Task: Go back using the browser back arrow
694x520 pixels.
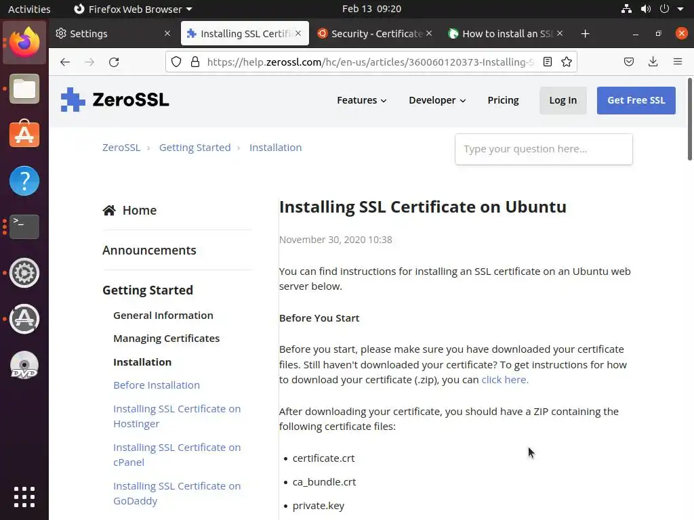Action: click(65, 62)
